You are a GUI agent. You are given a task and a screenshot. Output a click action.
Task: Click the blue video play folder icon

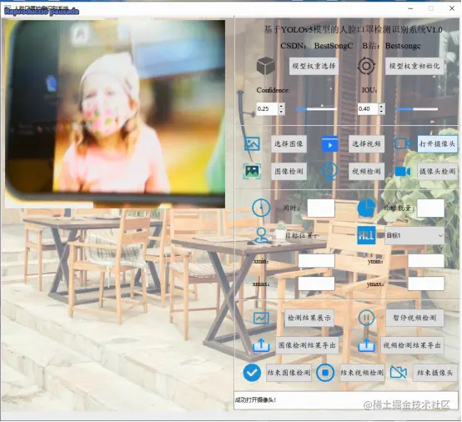point(329,143)
